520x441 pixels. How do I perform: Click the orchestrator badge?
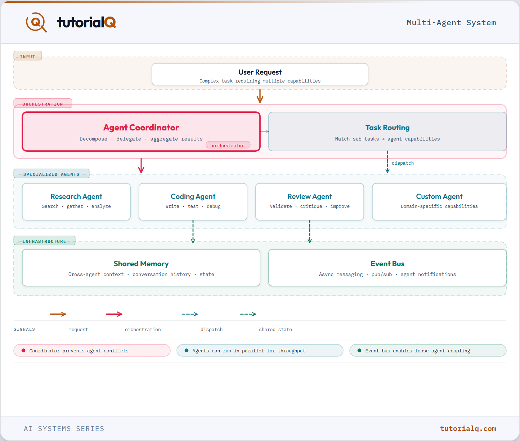[x=228, y=145]
